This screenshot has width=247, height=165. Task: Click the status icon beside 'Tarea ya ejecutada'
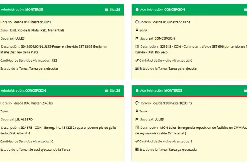(x=137, y=150)
